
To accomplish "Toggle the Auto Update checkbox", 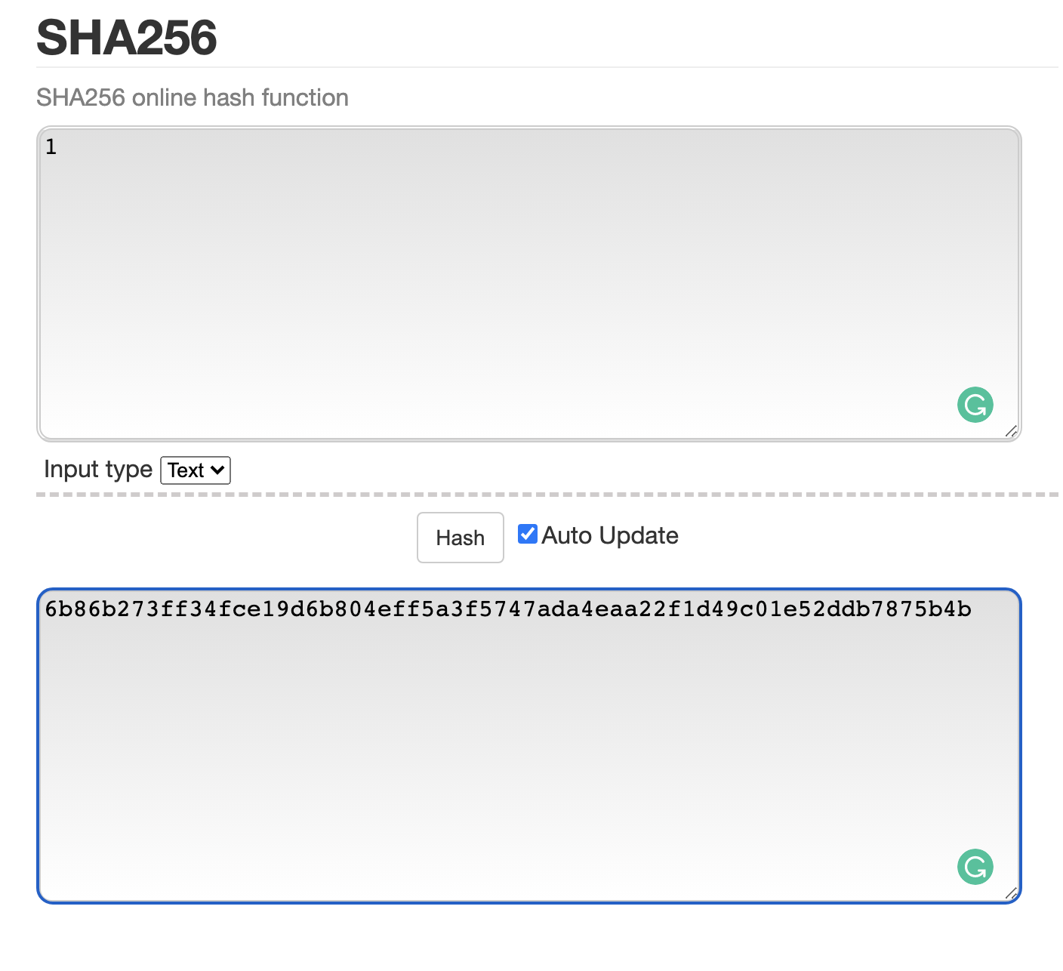I will pos(527,534).
